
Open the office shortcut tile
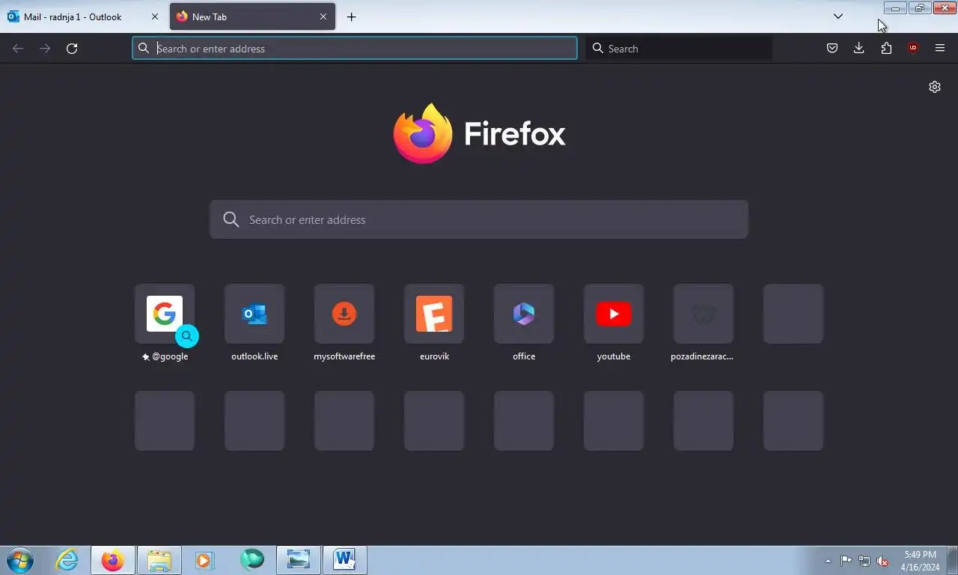click(524, 314)
